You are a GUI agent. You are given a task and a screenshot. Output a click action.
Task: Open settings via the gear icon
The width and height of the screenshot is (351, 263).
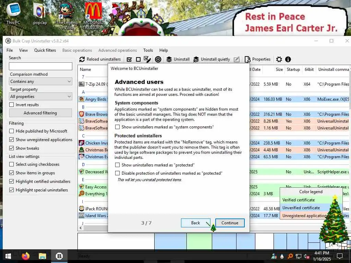(x=279, y=59)
